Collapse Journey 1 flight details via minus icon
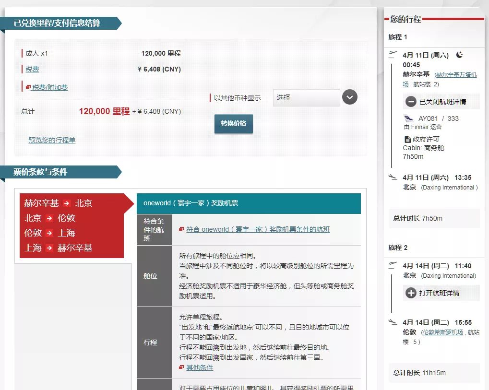 pyautogui.click(x=410, y=101)
